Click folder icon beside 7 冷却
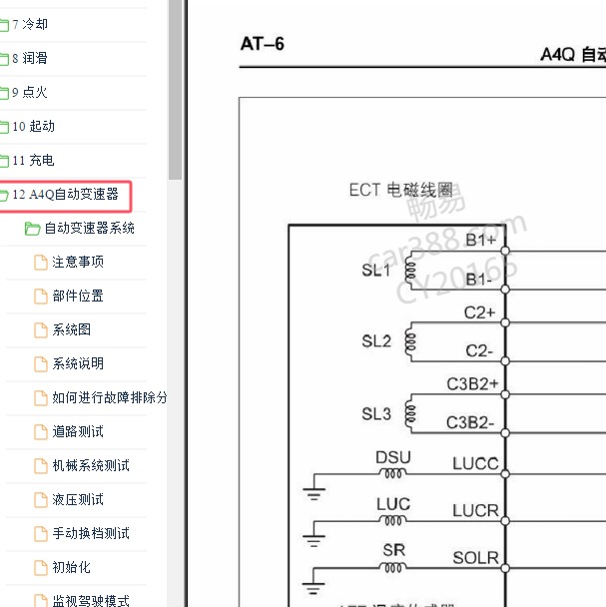Image resolution: width=606 pixels, height=607 pixels. 4,25
